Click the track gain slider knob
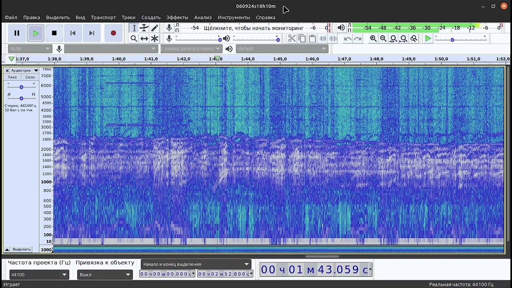The width and height of the screenshot is (512, 288). 21,87
